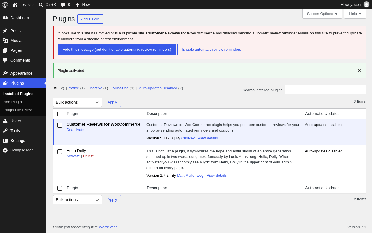Open Media library camera icon
The height and width of the screenshot is (233, 372).
5,41
